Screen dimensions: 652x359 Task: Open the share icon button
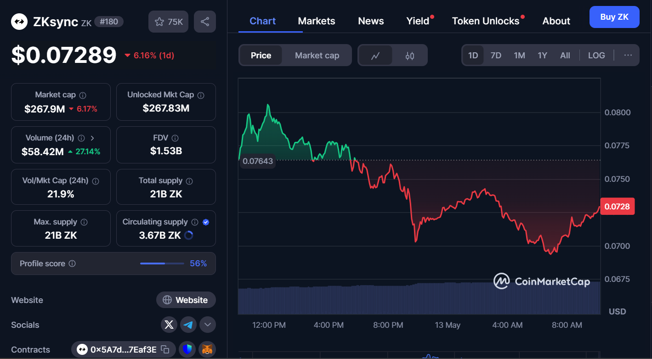[205, 22]
